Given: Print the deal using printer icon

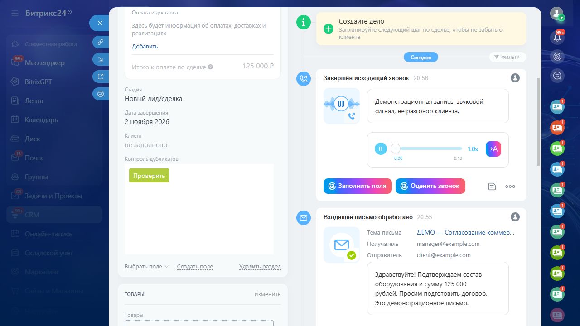Looking at the screenshot, I should click(100, 94).
